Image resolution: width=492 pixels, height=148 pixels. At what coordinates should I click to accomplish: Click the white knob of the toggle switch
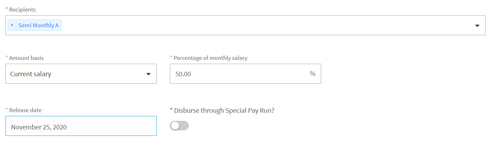click(x=175, y=126)
